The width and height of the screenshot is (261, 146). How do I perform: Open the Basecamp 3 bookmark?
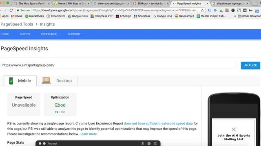(x=184, y=16)
